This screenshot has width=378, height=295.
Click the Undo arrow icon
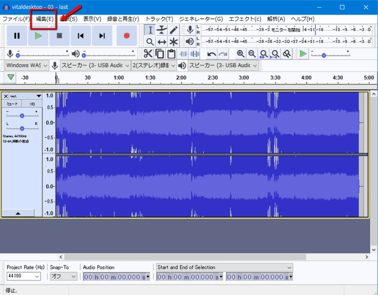212,54
